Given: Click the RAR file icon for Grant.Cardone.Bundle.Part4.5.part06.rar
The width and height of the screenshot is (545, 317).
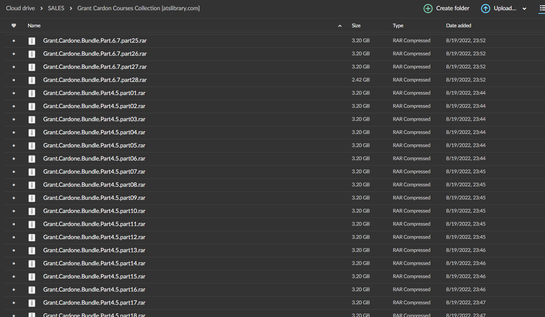Looking at the screenshot, I should 32,159.
